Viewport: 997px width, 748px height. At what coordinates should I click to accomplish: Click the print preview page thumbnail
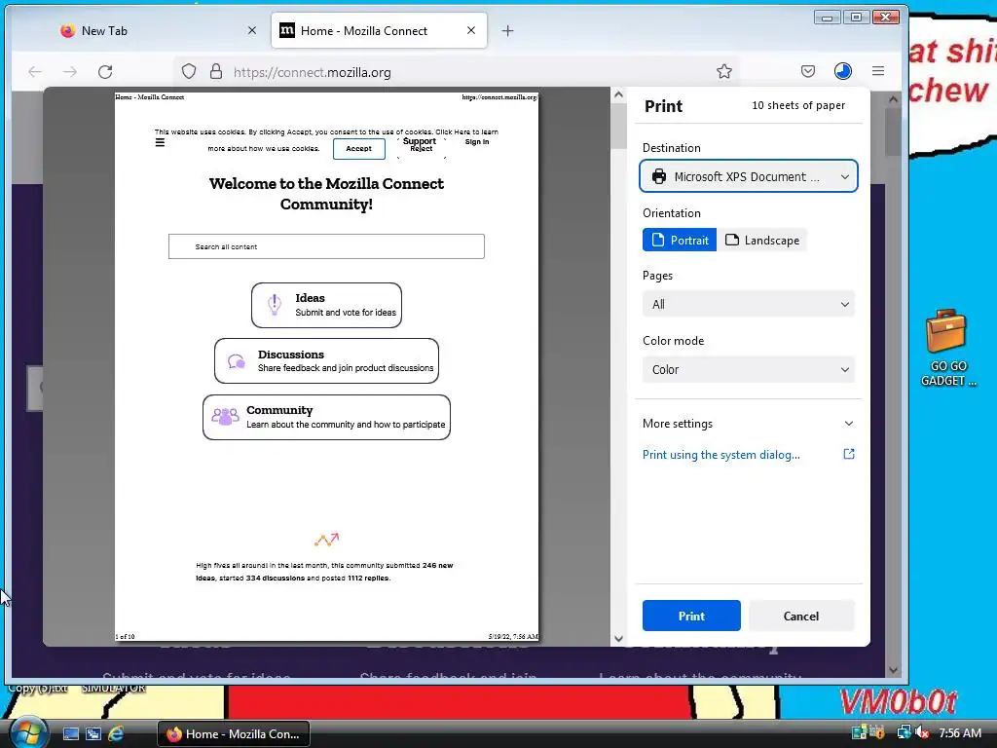326,366
